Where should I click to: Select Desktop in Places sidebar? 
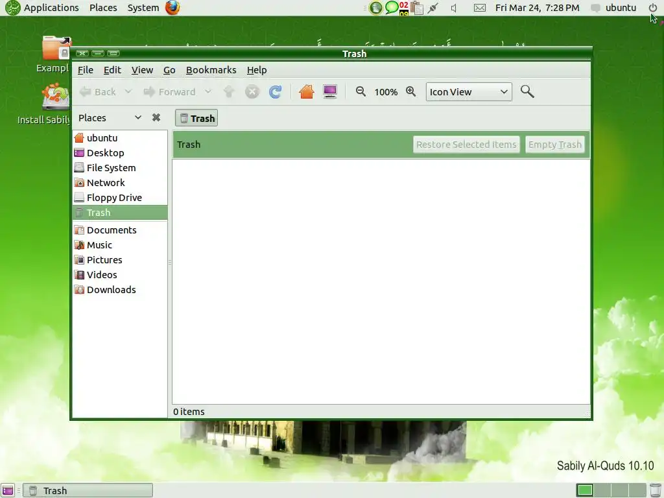(x=120, y=152)
